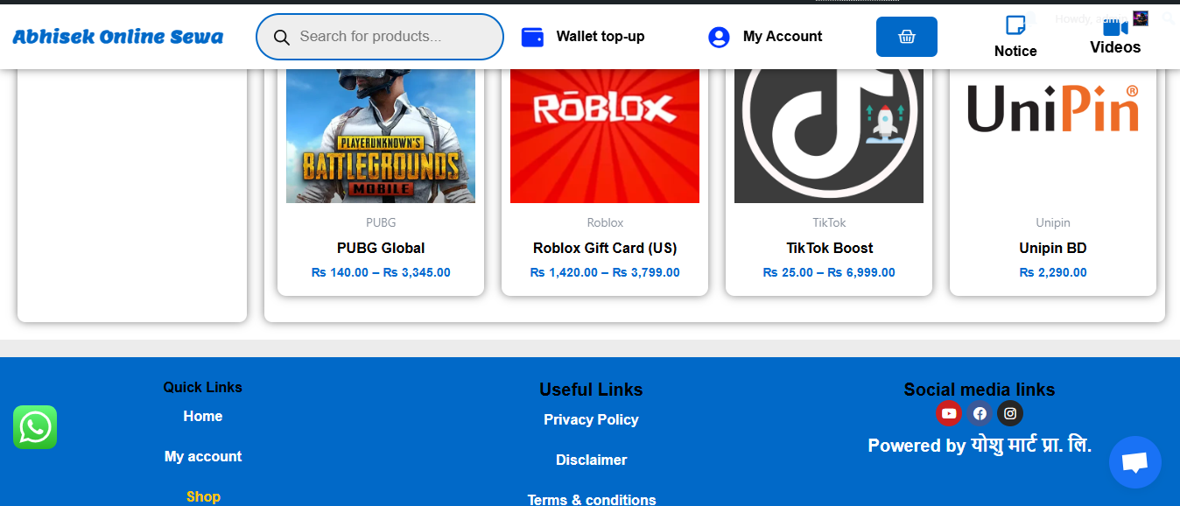Viewport: 1180px width, 506px height.
Task: Open the TikTok Boost product thumbnail
Action: point(829,136)
